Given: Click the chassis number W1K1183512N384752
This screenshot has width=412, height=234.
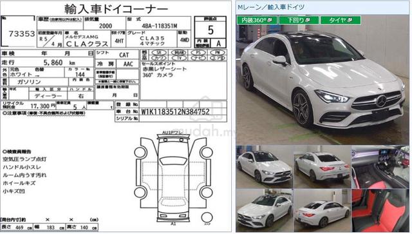Looking at the screenshot, I should [175, 112].
